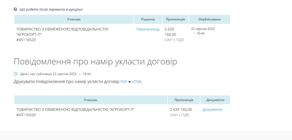Image resolution: width=292 pixels, height=140 pixels.
Task: Click the "Друкувати повідомлення про намір укласти договір" text
Action: point(66,82)
